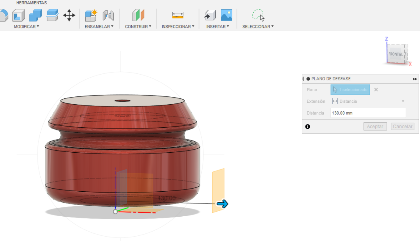Viewport: 420px width, 241px height.
Task: Click the Cancelar button
Action: pos(402,126)
